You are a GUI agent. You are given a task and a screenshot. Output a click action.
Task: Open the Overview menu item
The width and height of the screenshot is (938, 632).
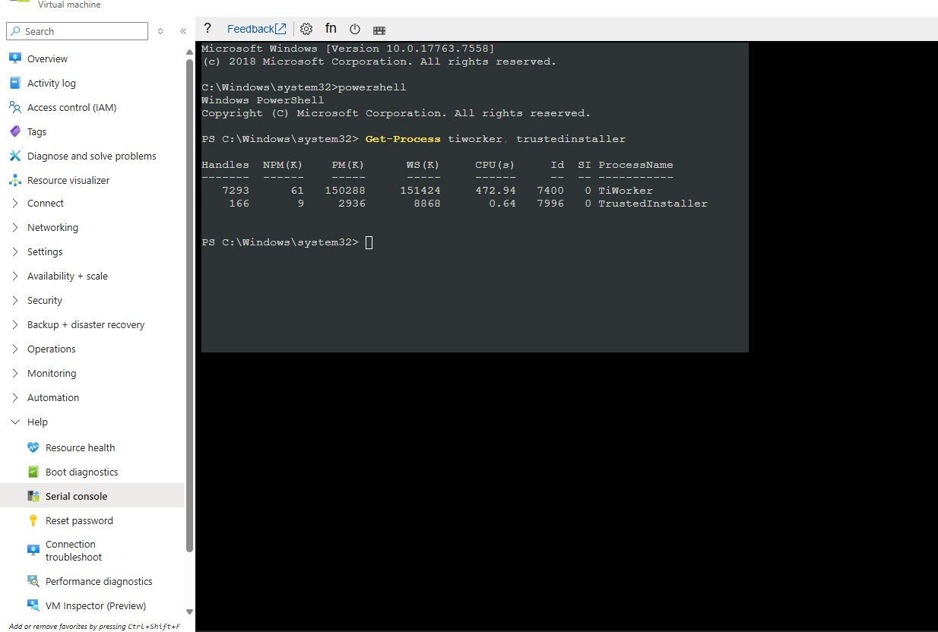point(47,58)
